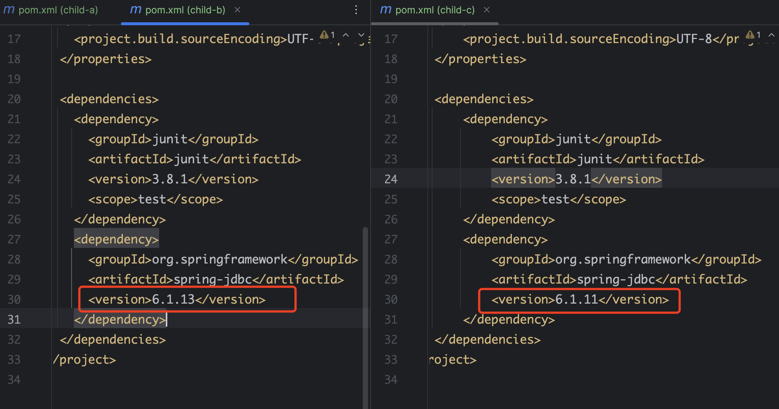The height and width of the screenshot is (409, 779).
Task: Click highlighted dependency tag on line 27
Action: tap(116, 239)
